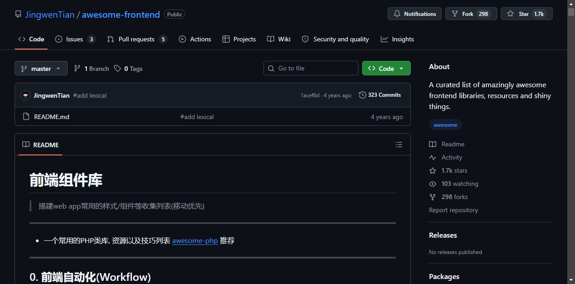The image size is (575, 284).
Task: Open the README.md file
Action: click(x=52, y=117)
